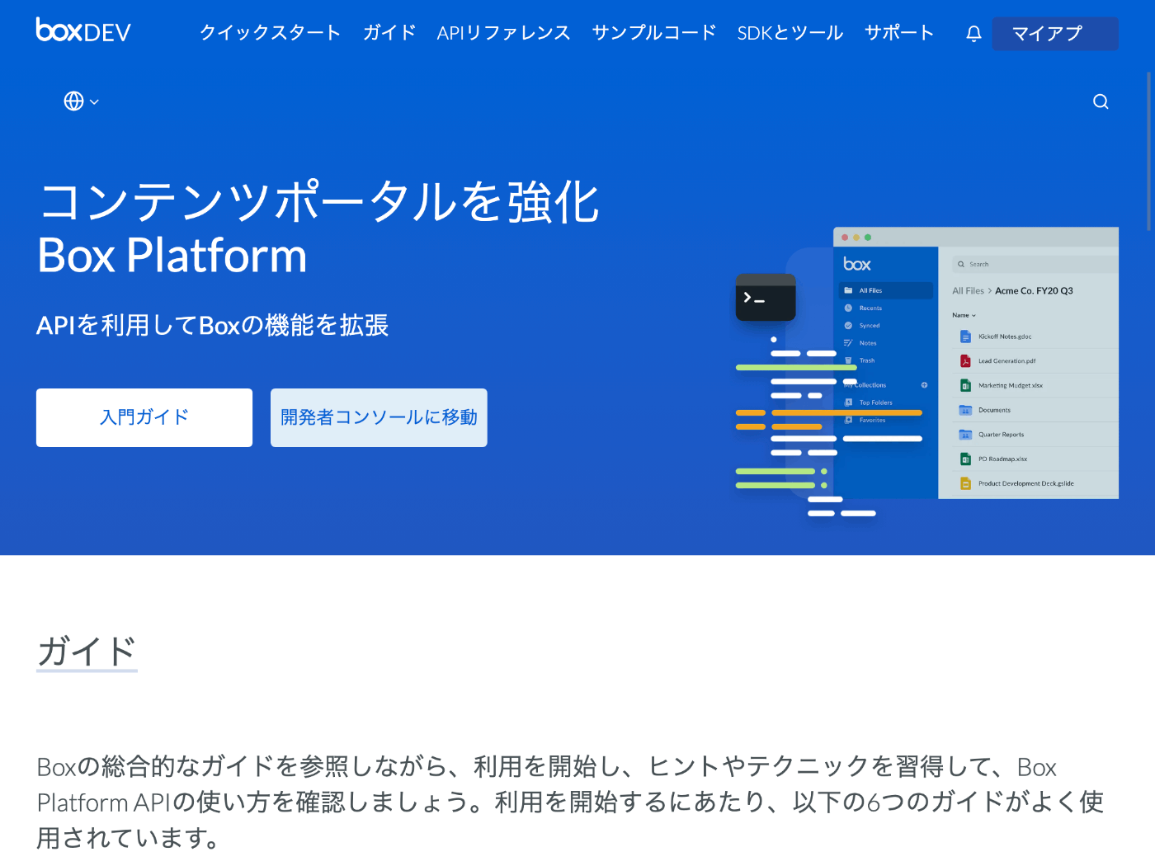Click the 入門ガイド button
Viewport: 1155px width, 866px height.
coord(144,417)
